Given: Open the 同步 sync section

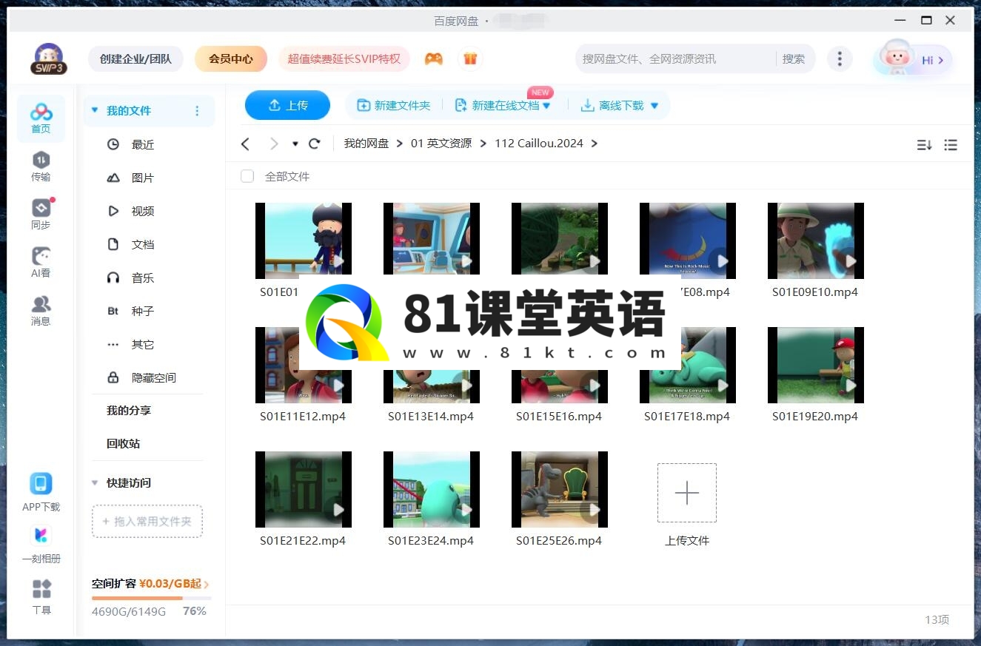Looking at the screenshot, I should click(41, 215).
